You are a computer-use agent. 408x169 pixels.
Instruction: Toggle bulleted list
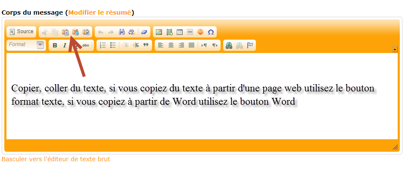(113, 45)
